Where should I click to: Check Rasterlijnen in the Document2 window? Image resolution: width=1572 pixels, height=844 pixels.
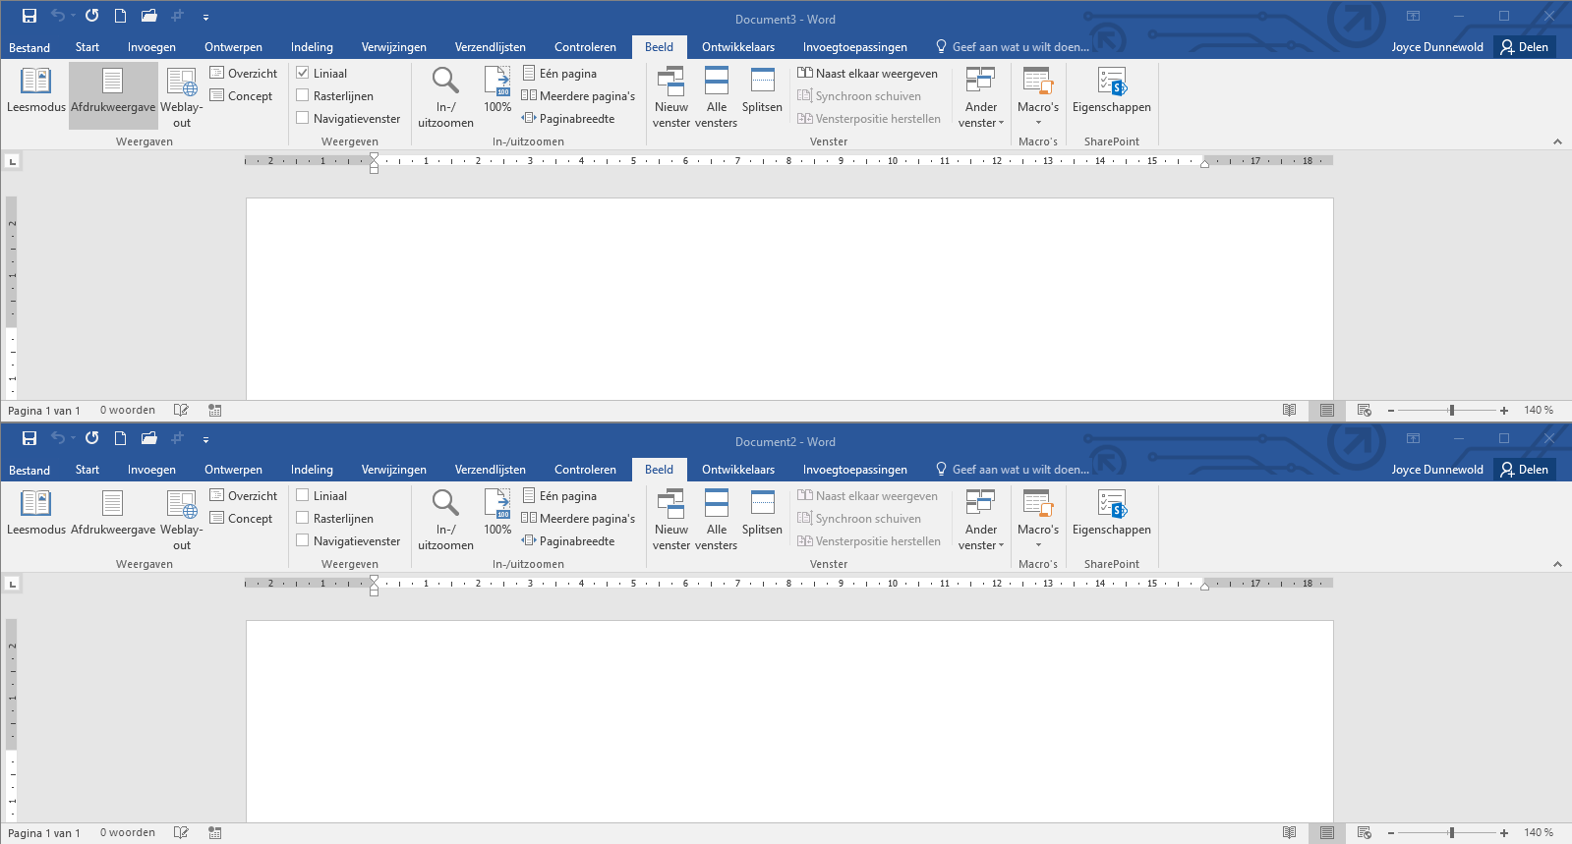click(334, 519)
